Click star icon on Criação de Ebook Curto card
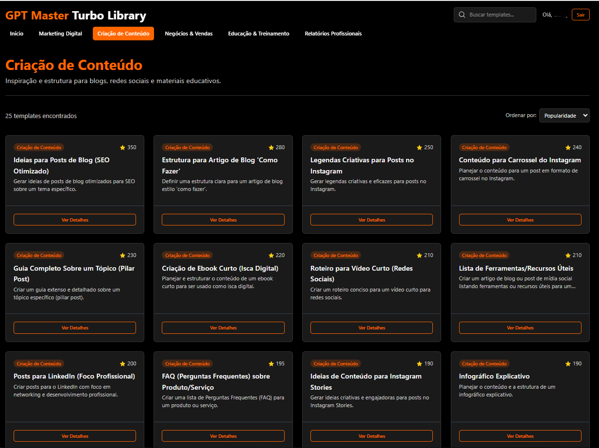 tap(271, 256)
